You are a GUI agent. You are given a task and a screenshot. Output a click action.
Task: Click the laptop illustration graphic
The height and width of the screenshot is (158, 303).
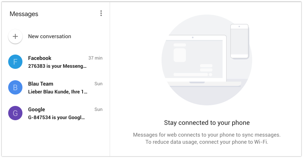197,61
